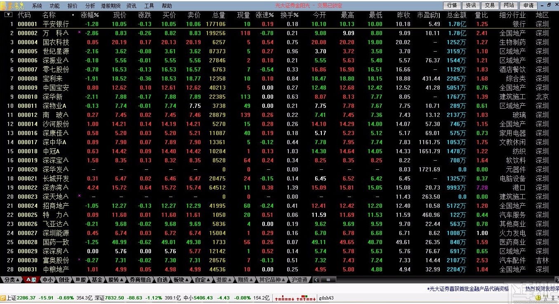Image resolution: width=559 pixels, height=304 pixels.
Task: Open the 帮助 menu
Action: (x=167, y=6)
